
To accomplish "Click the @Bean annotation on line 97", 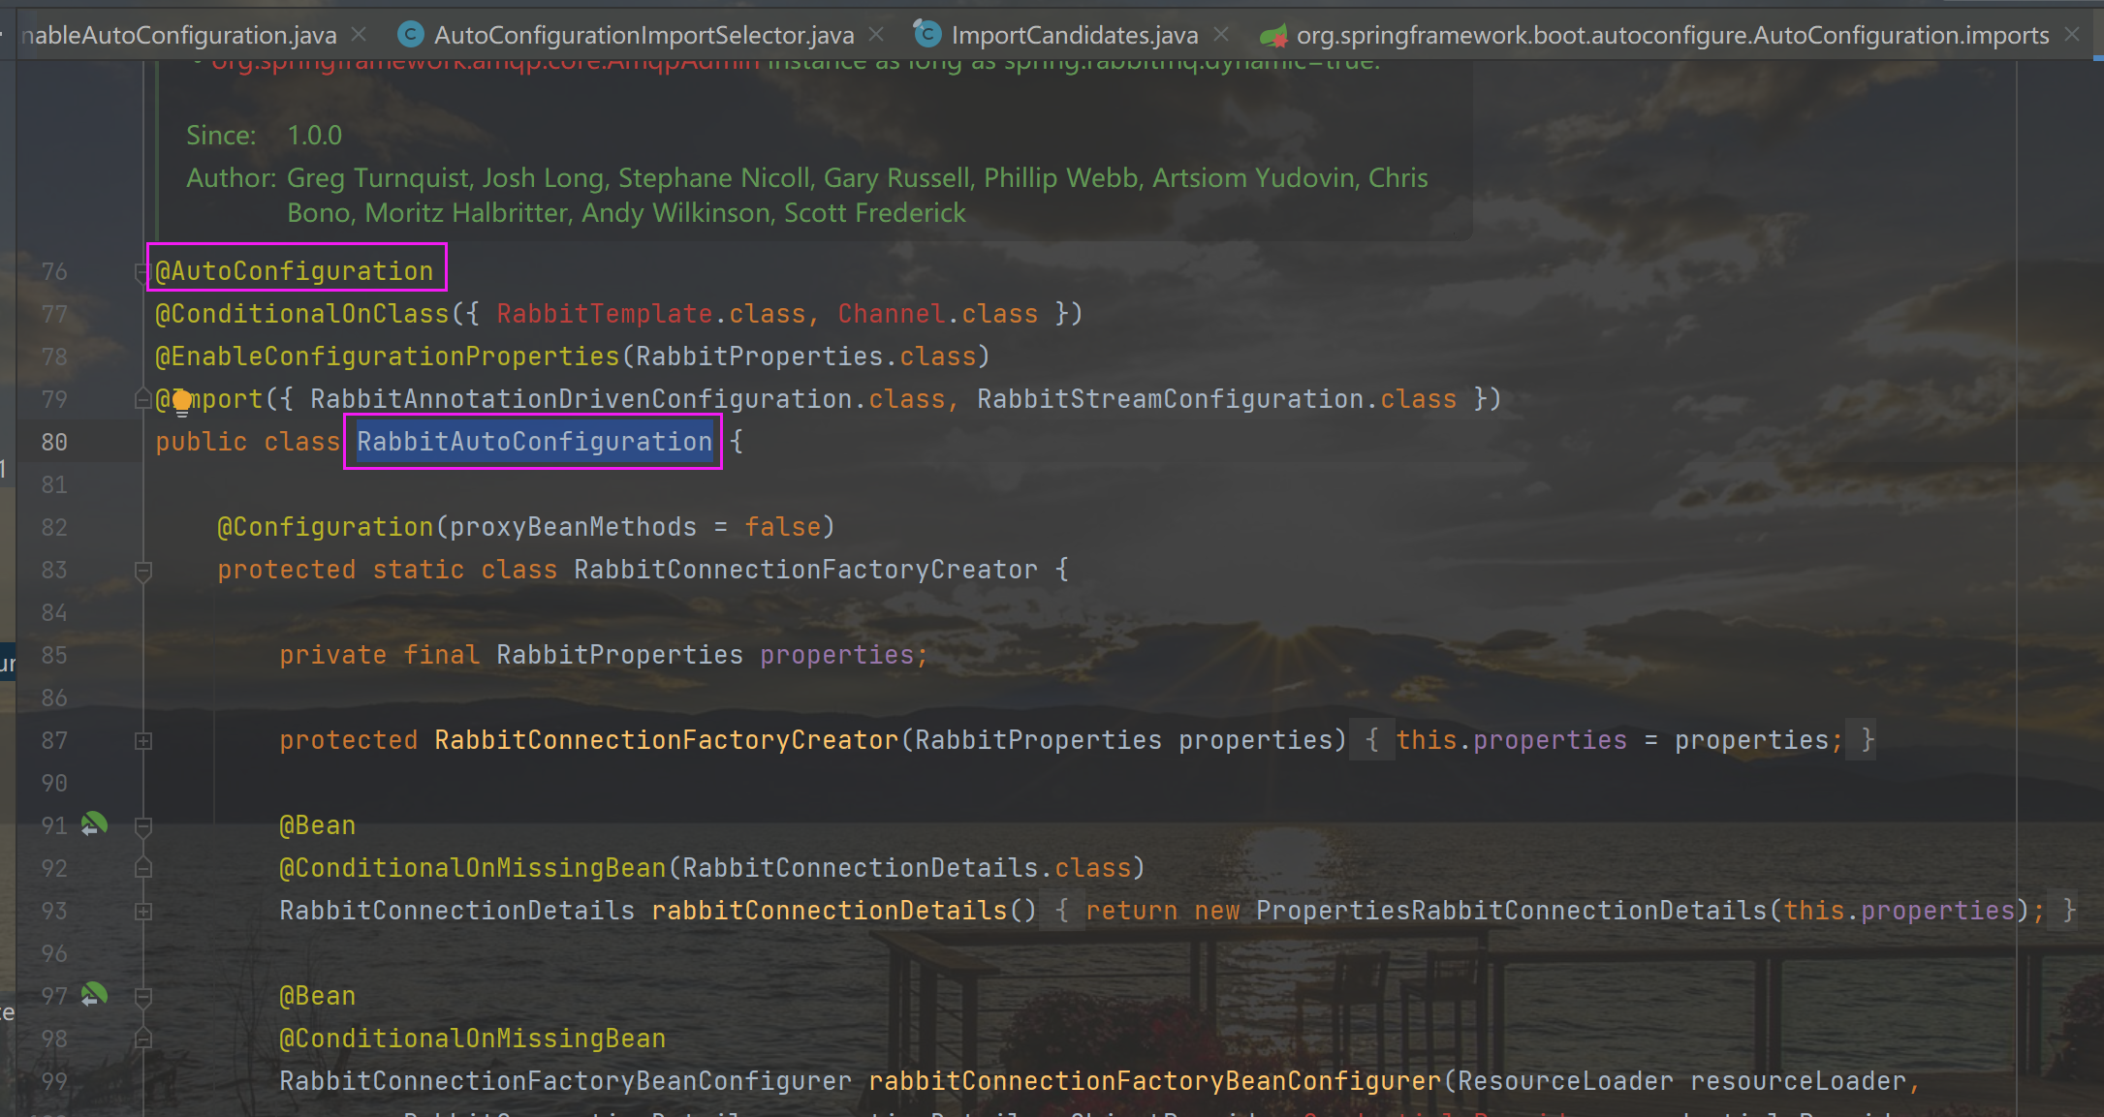I will [x=318, y=996].
